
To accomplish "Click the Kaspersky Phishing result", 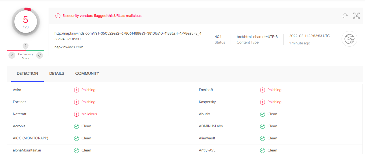I will (x=274, y=102).
